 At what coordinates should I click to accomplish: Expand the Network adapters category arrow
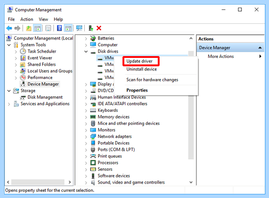[x=86, y=136]
